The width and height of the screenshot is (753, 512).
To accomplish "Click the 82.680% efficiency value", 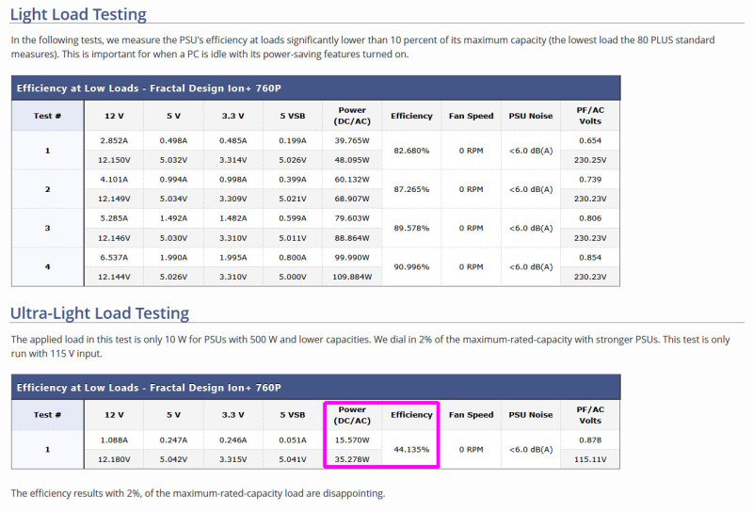I will [411, 151].
